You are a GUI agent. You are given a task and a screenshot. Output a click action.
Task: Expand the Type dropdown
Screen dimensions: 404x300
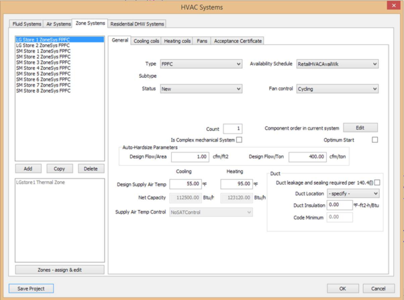coord(201,64)
